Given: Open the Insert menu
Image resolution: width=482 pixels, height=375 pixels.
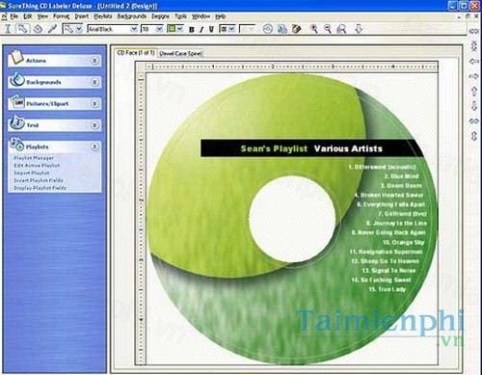Looking at the screenshot, I should (x=82, y=16).
